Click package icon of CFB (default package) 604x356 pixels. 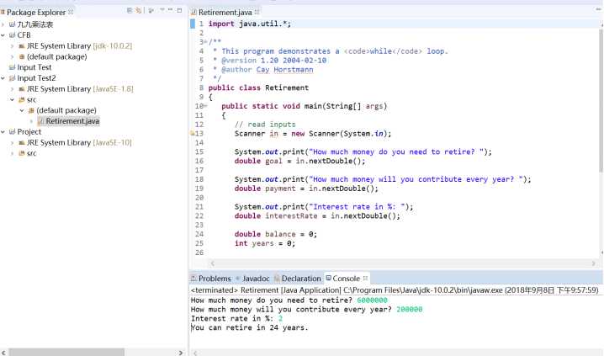pos(22,56)
